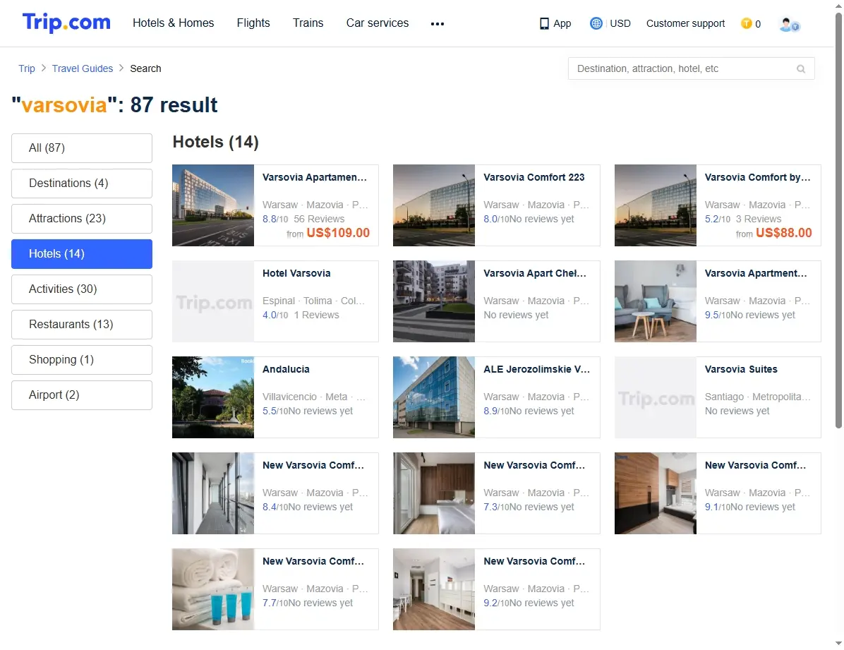
Task: Click the Trip.com logo
Action: (x=66, y=23)
